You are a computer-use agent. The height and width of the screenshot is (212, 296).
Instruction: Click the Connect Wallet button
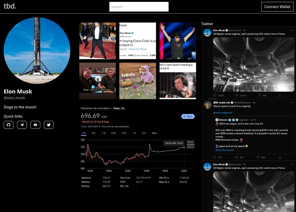pyautogui.click(x=277, y=7)
